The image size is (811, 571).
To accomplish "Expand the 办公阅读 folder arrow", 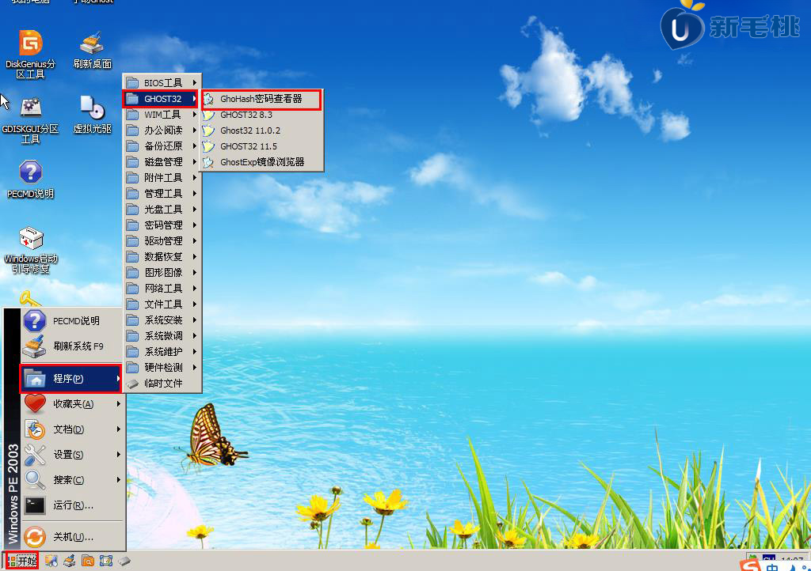I will [195, 130].
